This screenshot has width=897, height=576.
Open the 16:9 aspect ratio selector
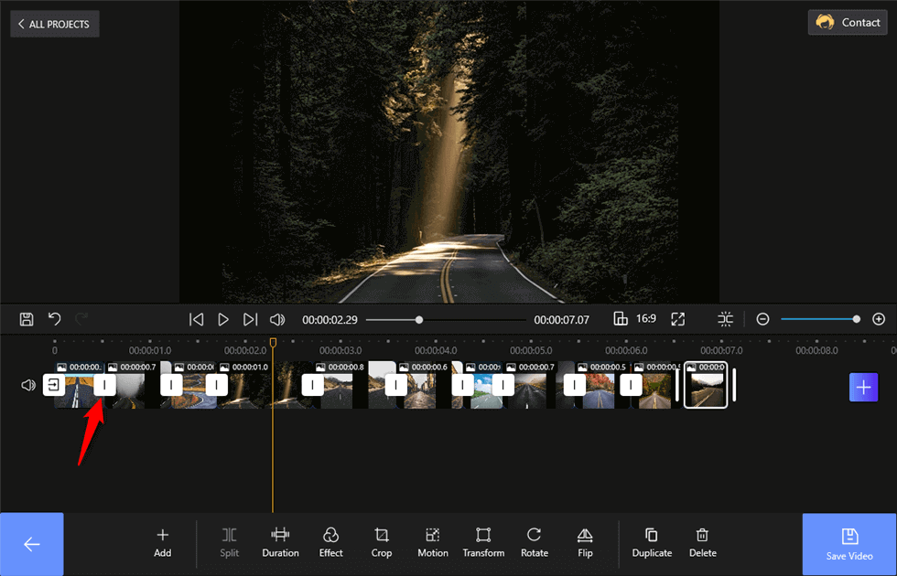click(x=635, y=319)
